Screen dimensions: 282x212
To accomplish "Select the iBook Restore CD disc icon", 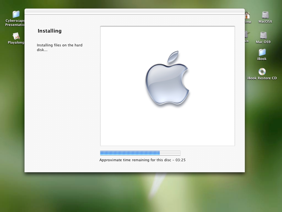I will pos(262,72).
